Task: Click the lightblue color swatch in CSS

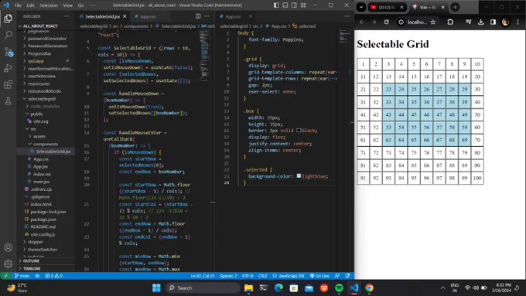Action: coord(299,176)
